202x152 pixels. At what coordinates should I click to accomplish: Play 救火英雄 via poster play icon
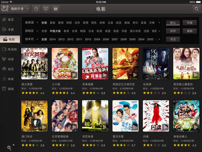click(44, 75)
